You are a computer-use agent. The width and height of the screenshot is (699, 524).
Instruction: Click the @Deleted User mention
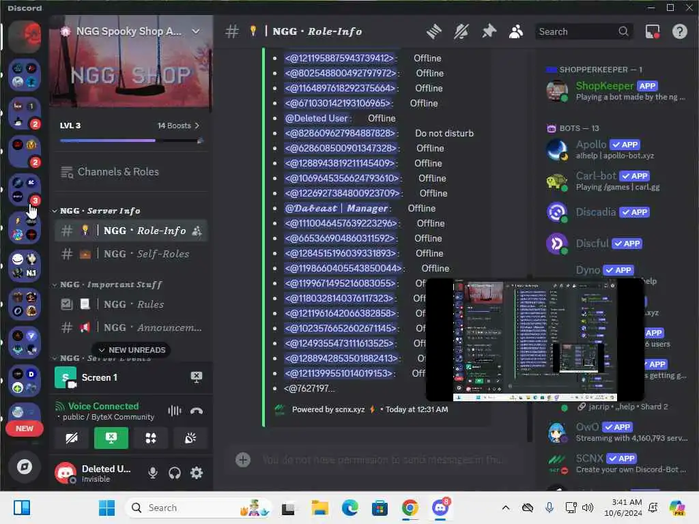[316, 119]
